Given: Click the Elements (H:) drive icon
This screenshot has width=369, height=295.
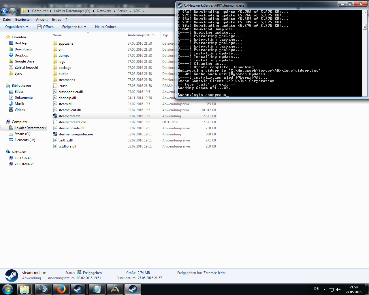Looking at the screenshot, I should [x=11, y=140].
